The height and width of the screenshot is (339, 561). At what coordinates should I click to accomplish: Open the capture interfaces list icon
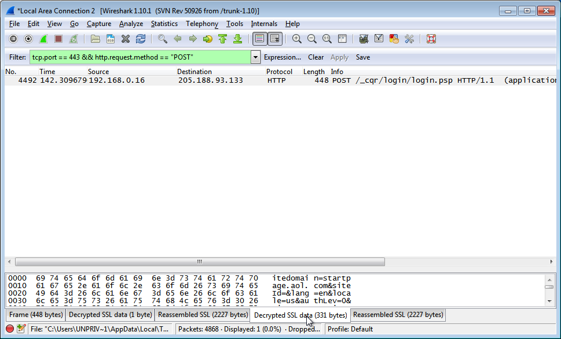pos(13,39)
